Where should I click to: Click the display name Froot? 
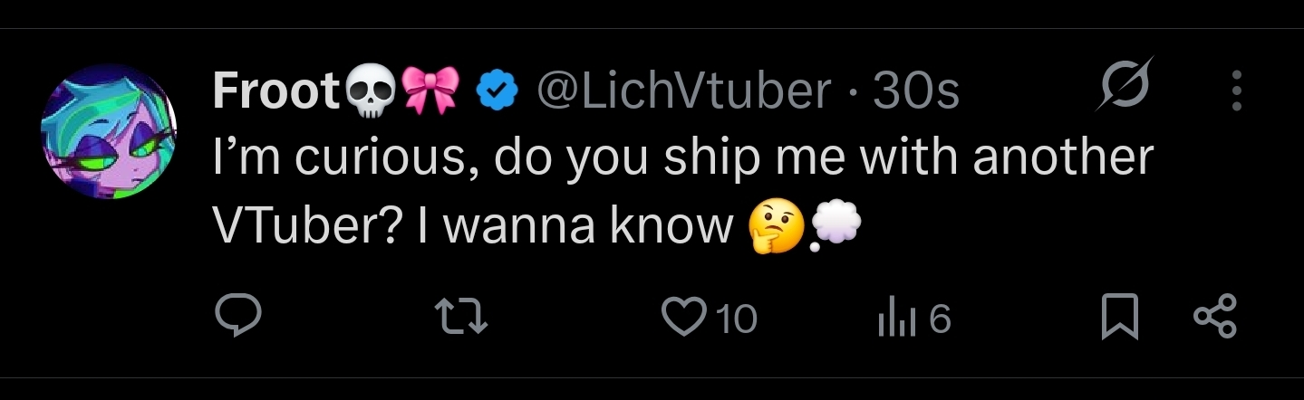tap(275, 90)
